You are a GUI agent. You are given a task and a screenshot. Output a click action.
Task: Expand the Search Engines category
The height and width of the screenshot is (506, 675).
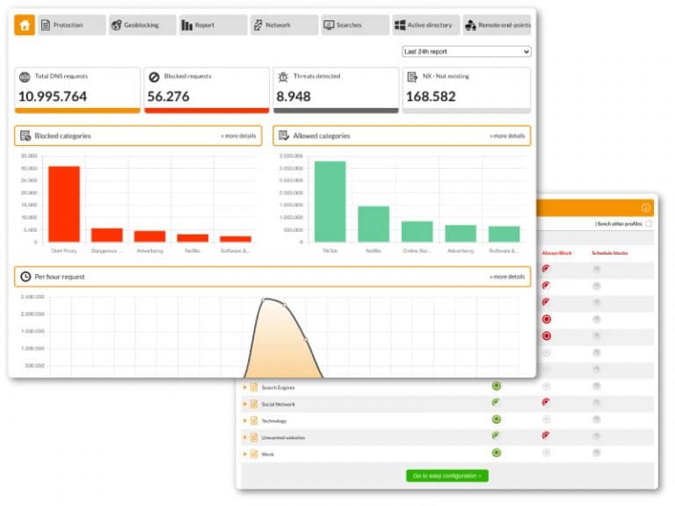(244, 387)
